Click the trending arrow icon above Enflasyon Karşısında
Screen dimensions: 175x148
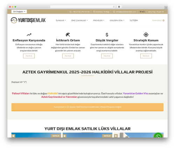[x=29, y=35]
